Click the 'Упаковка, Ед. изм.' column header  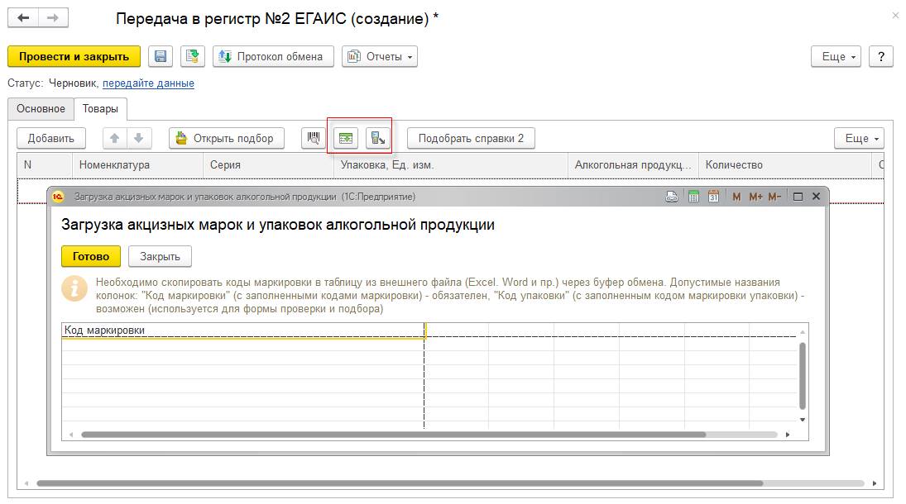451,165
